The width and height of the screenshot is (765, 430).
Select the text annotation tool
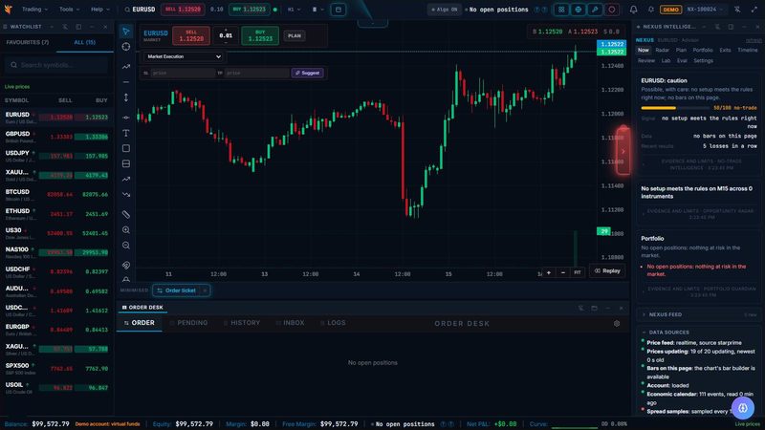(x=126, y=133)
